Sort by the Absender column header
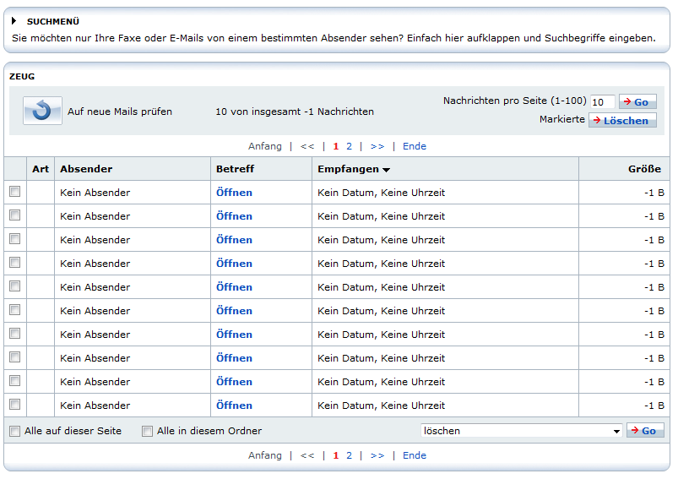678x479 pixels. [86, 169]
